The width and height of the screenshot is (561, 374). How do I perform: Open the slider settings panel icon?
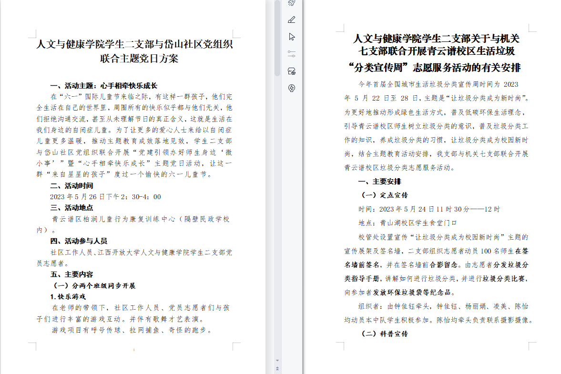tap(292, 54)
